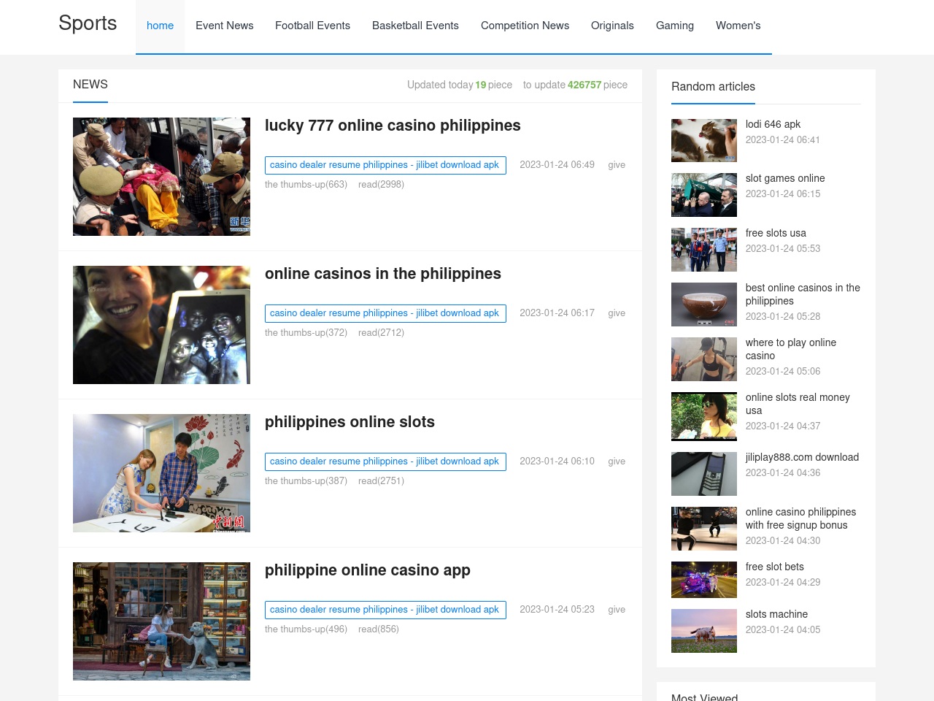This screenshot has width=934, height=701.
Task: Open 'where to play online casino' link
Action: (791, 350)
